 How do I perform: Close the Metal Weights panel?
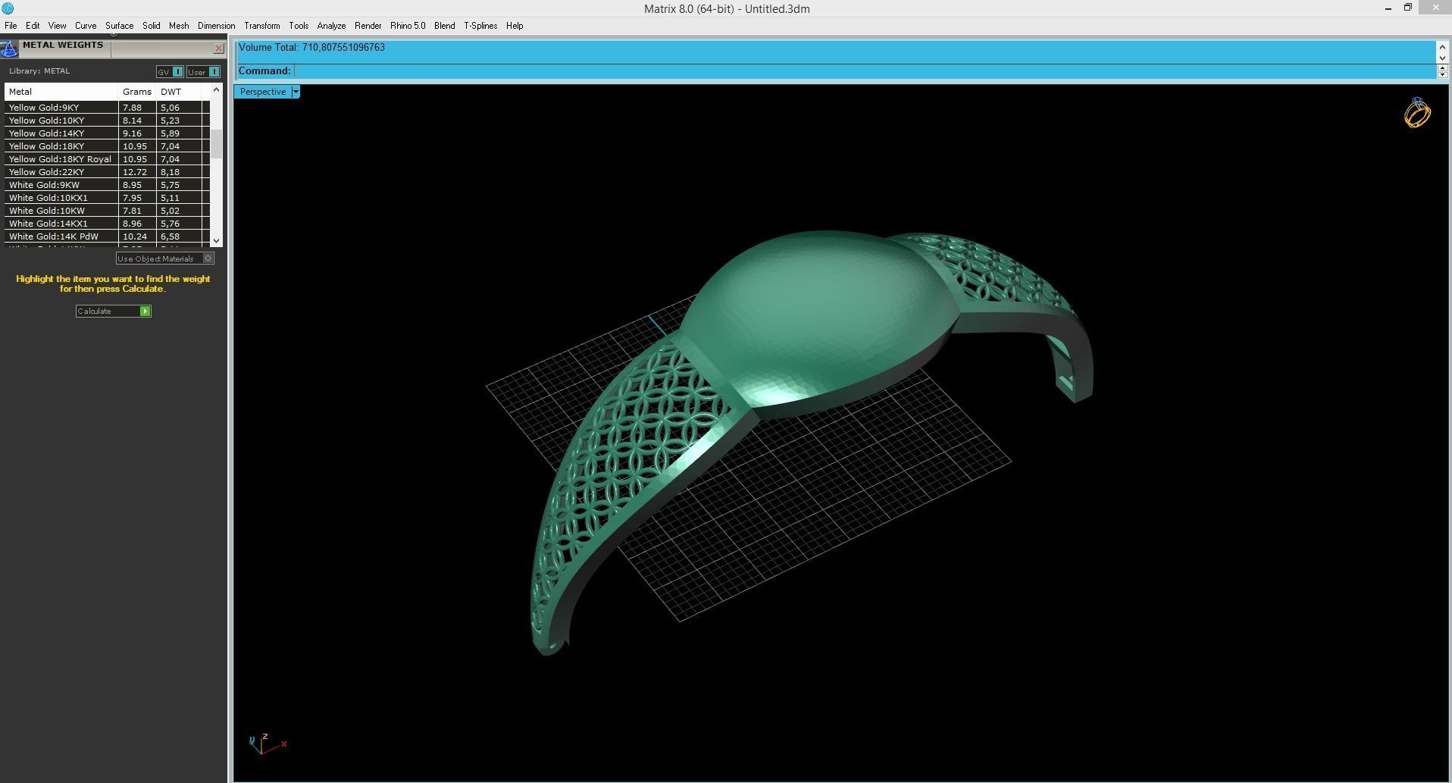click(x=219, y=49)
